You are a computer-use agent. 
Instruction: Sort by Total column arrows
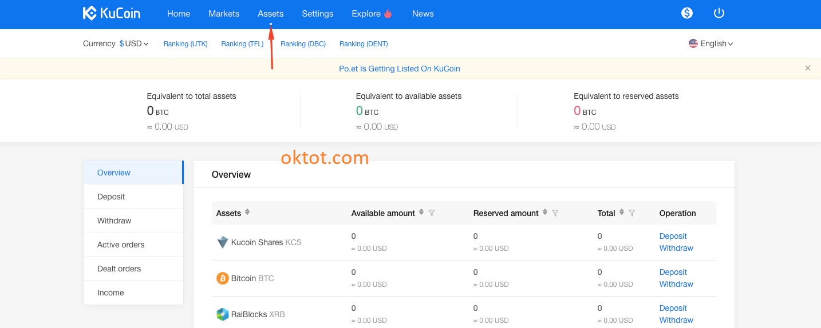tap(622, 212)
